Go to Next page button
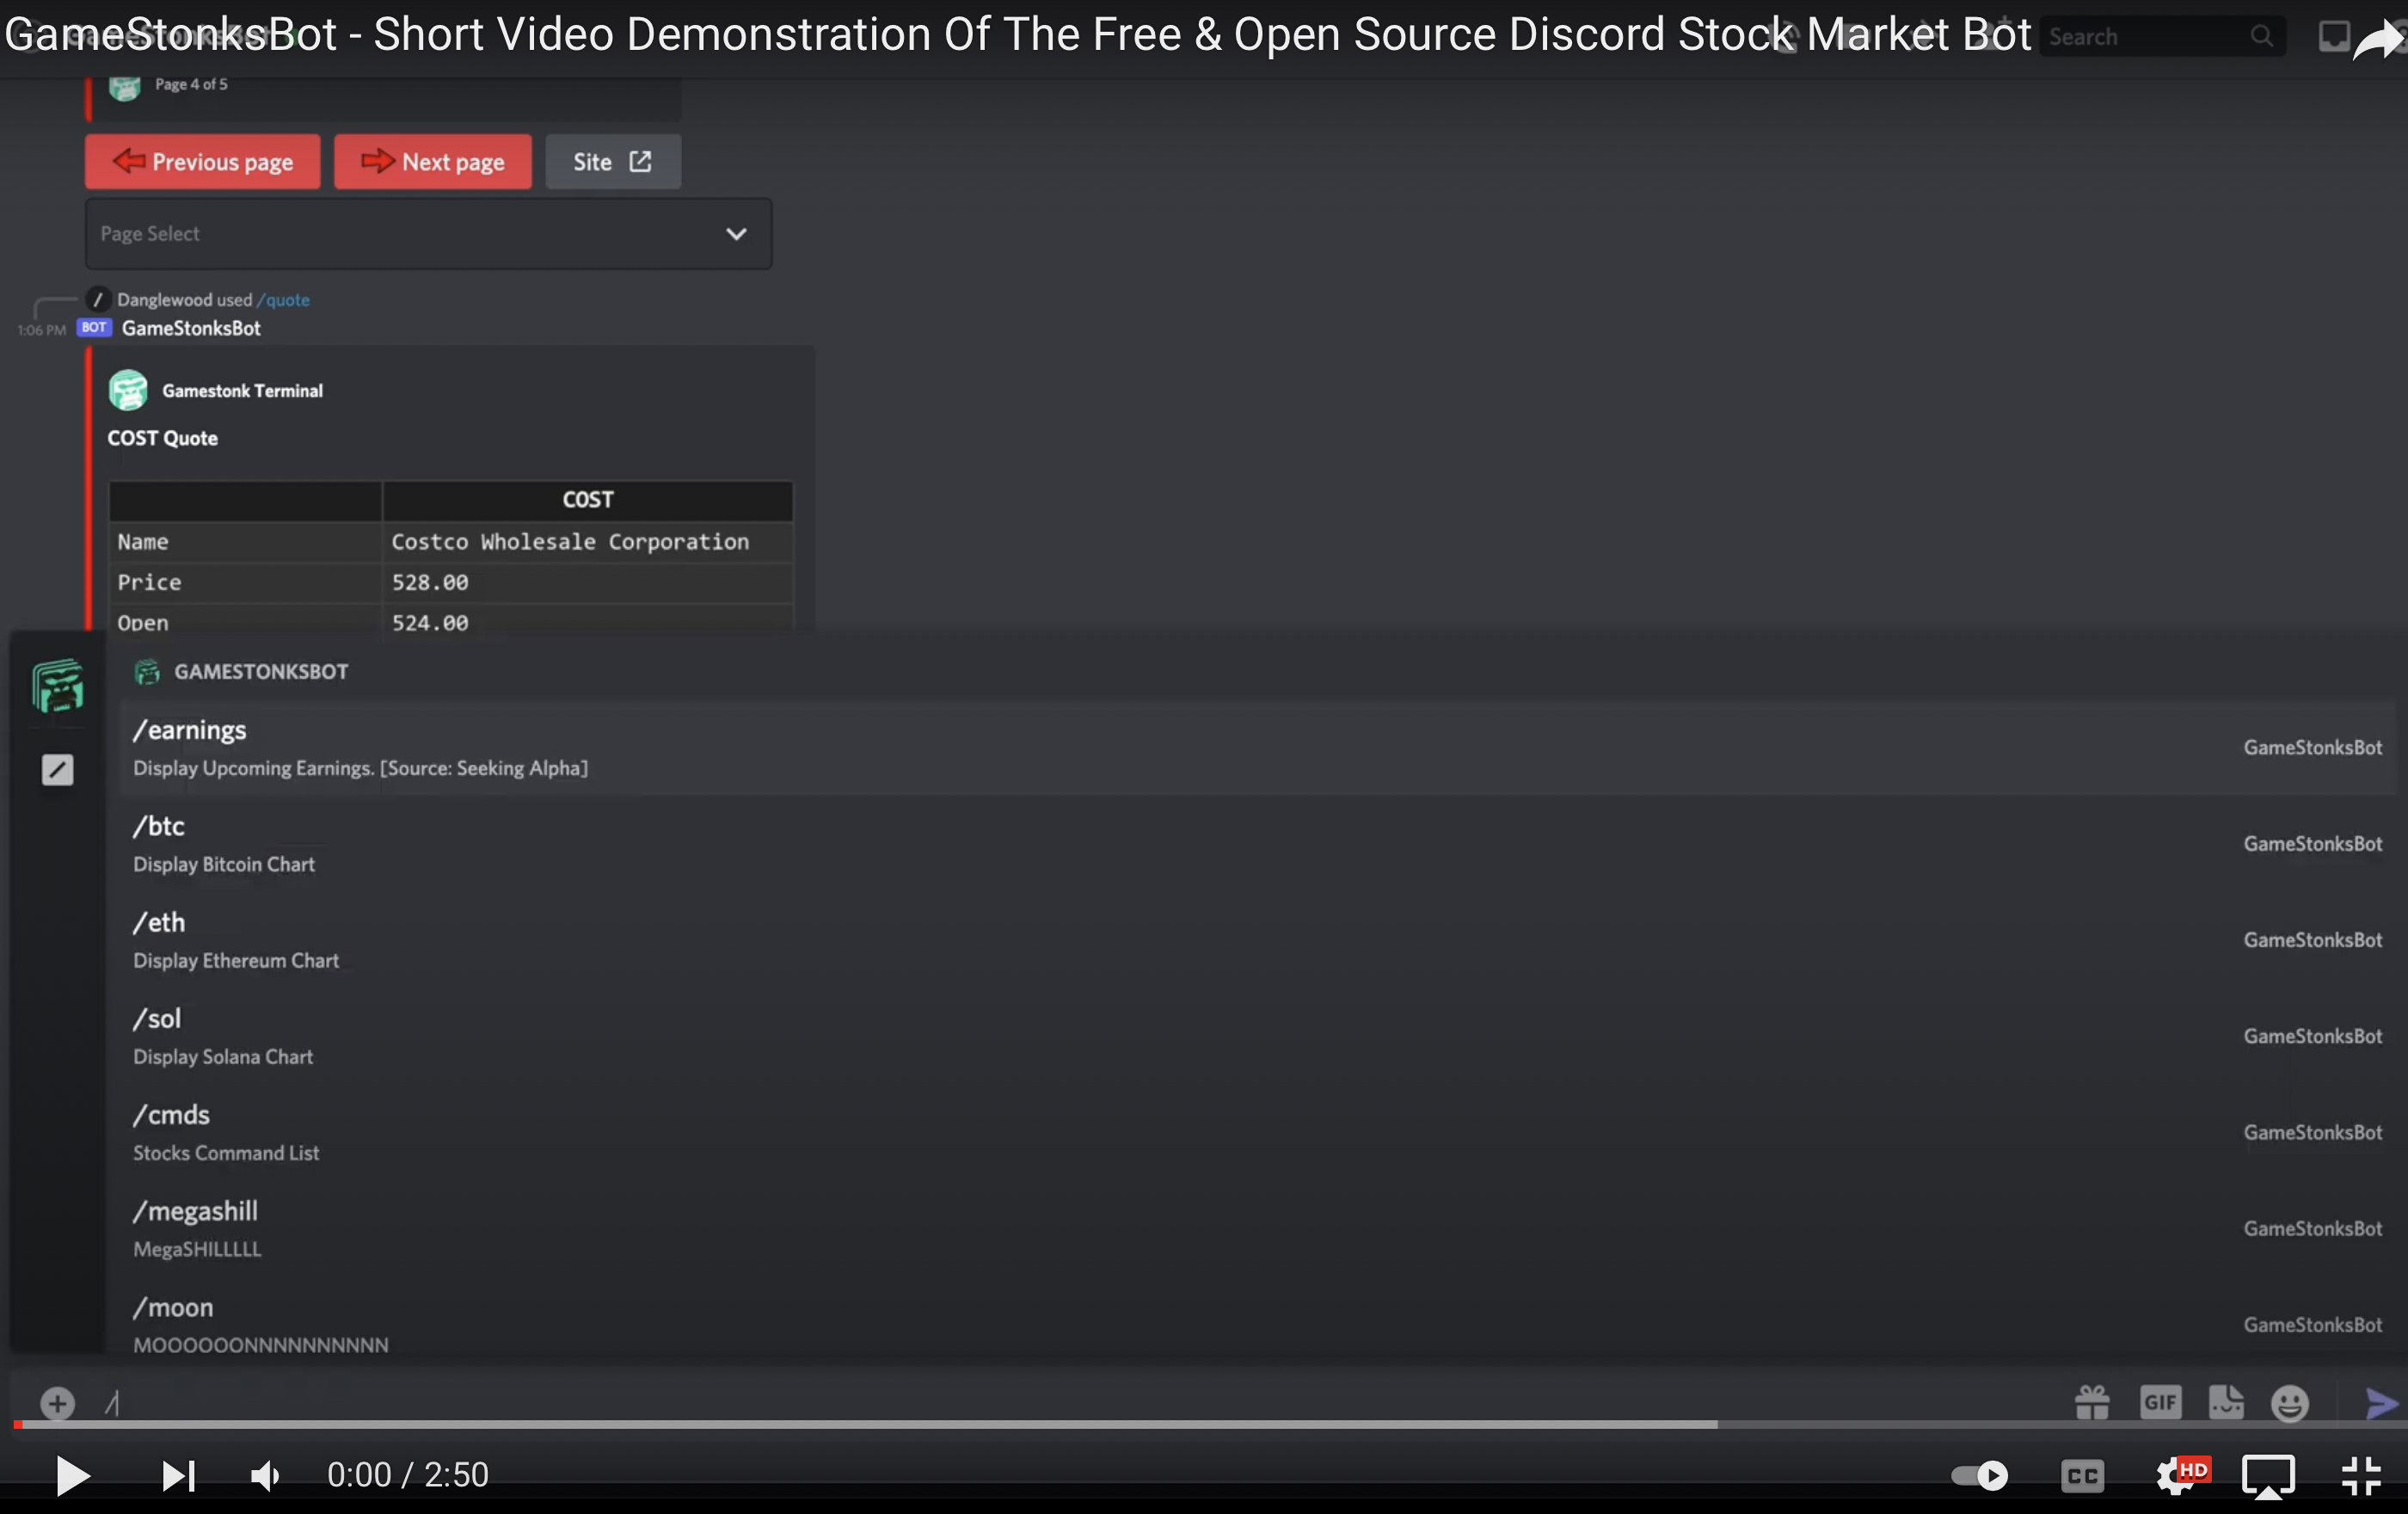 click(433, 162)
